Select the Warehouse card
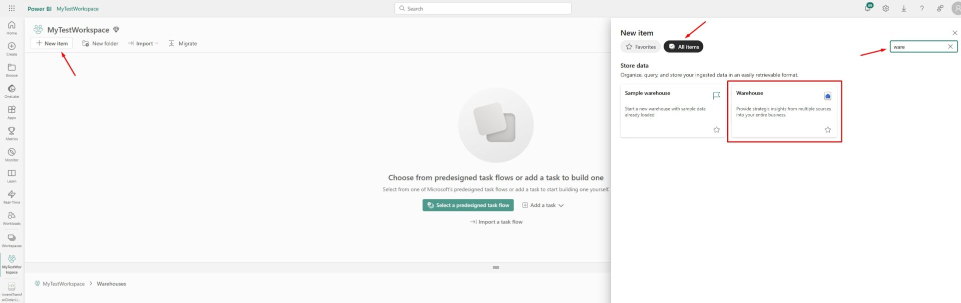Viewport: 961px width, 303px height. point(784,111)
